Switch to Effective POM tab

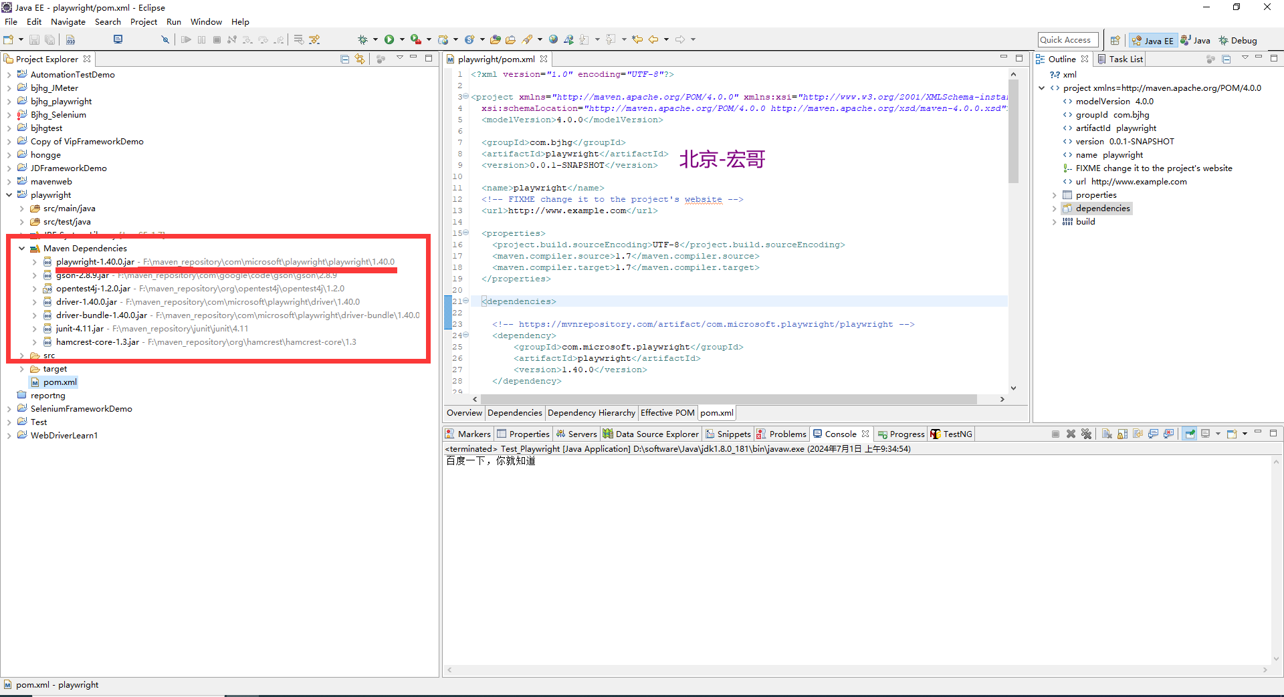pyautogui.click(x=667, y=413)
